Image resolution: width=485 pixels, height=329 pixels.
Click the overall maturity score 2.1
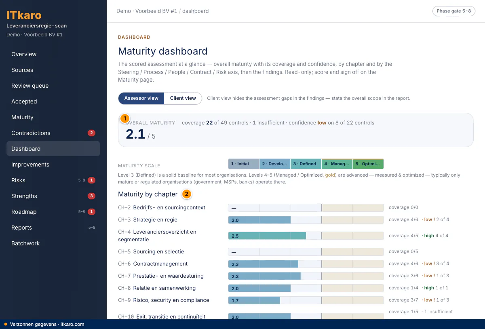(135, 134)
